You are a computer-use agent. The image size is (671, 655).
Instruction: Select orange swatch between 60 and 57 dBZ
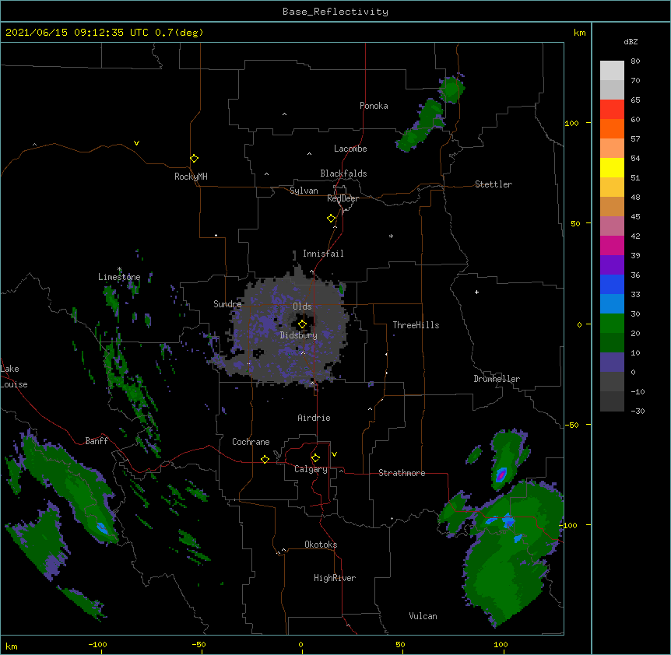pyautogui.click(x=612, y=128)
